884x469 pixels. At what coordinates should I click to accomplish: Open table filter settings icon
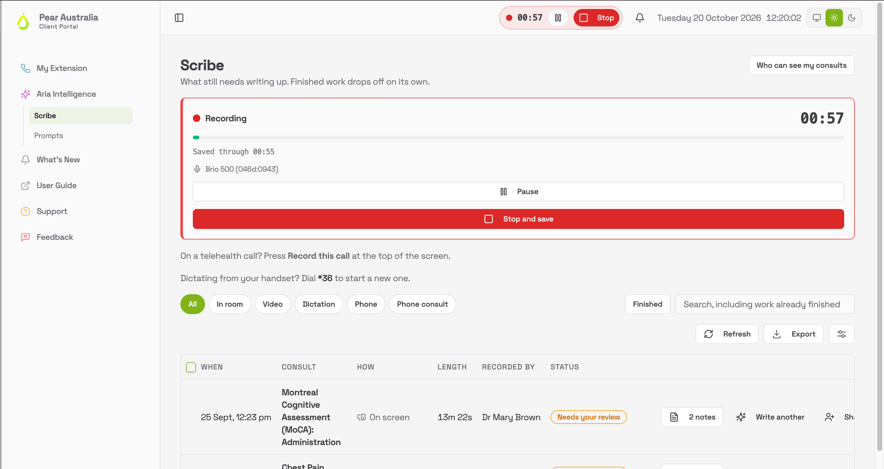842,334
